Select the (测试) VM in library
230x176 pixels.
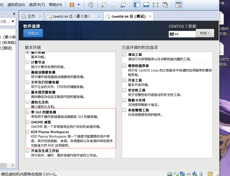(6, 48)
